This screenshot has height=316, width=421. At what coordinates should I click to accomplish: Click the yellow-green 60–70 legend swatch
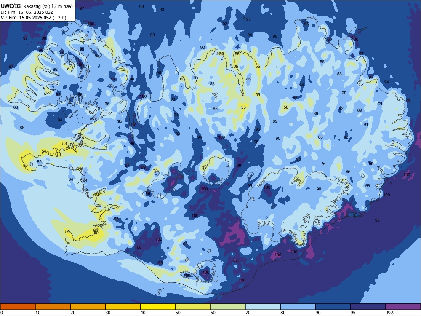(228, 307)
